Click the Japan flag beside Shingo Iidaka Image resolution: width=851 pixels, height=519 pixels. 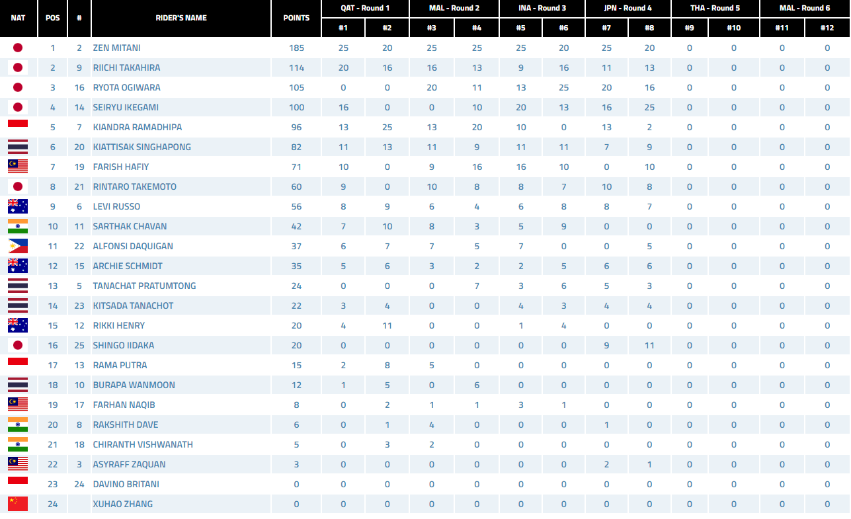point(18,345)
